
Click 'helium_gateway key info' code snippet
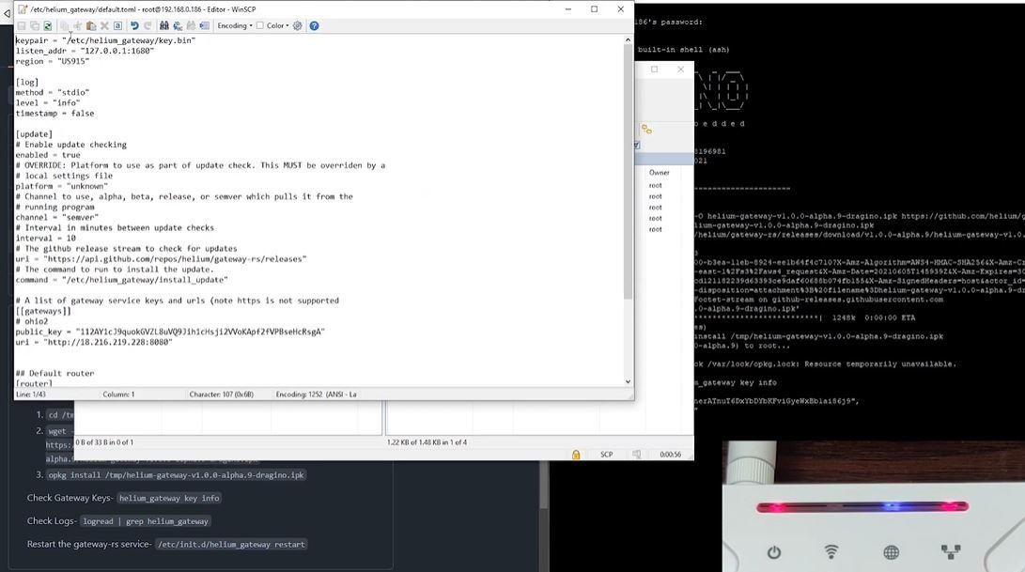click(169, 498)
